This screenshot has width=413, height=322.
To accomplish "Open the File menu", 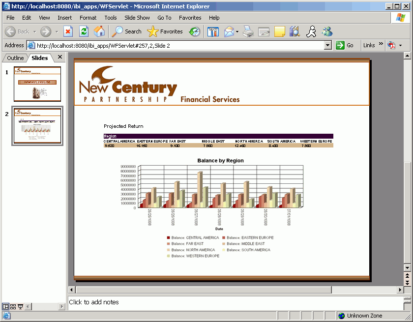I will 10,18.
